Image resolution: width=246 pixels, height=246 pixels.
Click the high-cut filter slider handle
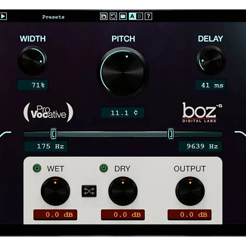[x=171, y=134]
